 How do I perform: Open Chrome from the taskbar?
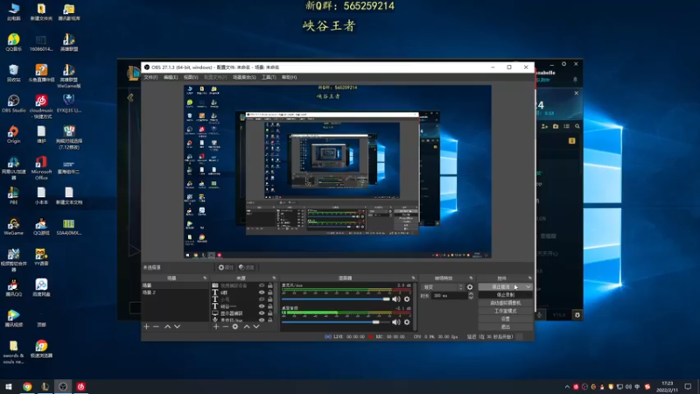(27, 386)
